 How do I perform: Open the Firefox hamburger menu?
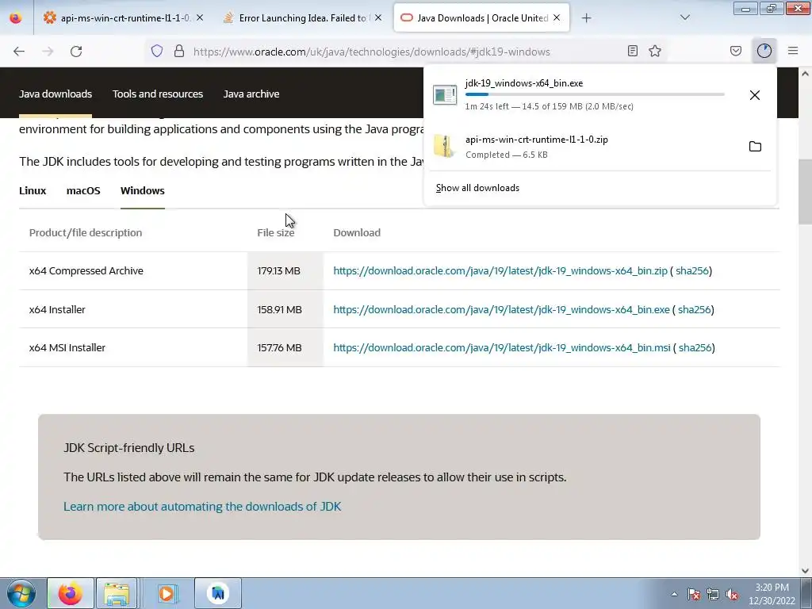click(x=793, y=51)
